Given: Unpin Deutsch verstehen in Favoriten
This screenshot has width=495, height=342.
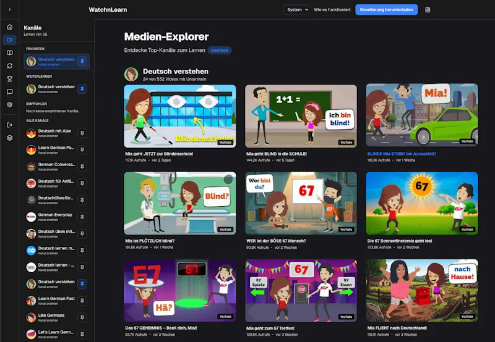Looking at the screenshot, I should pos(82,61).
